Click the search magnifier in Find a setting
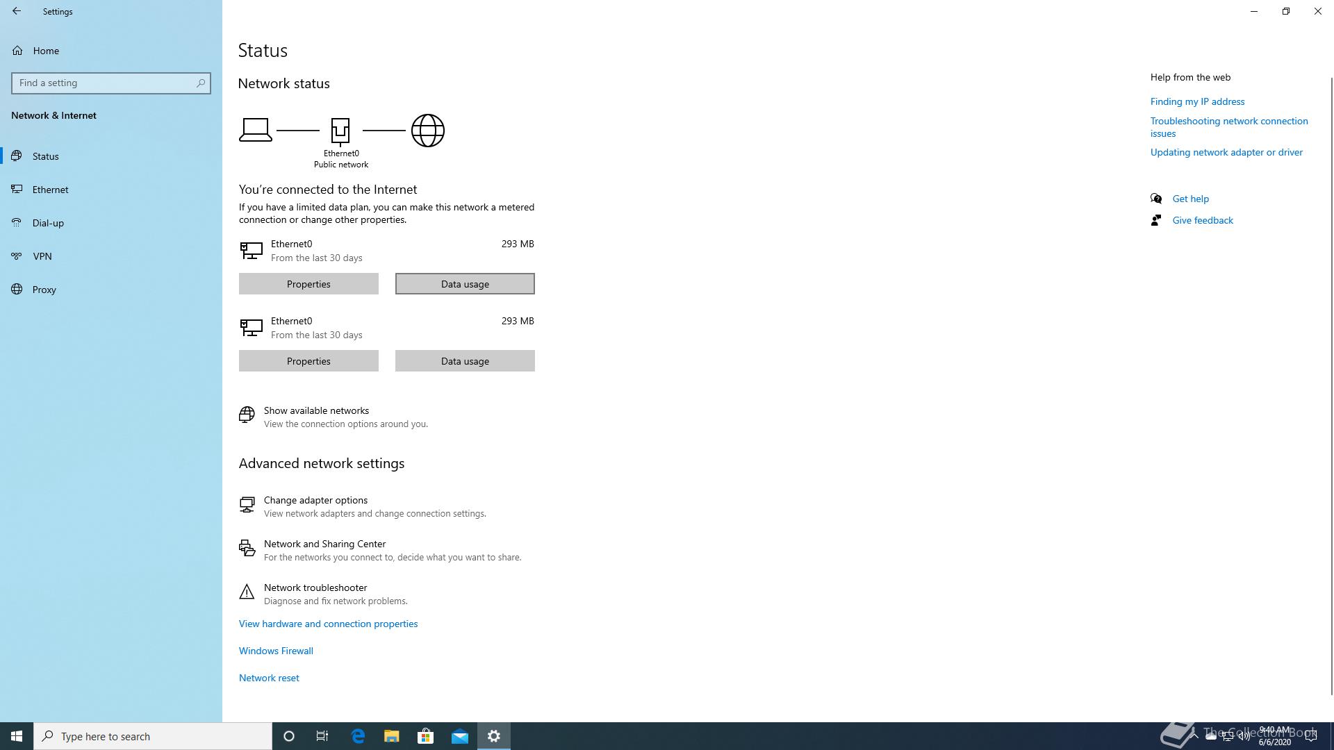 pos(201,83)
